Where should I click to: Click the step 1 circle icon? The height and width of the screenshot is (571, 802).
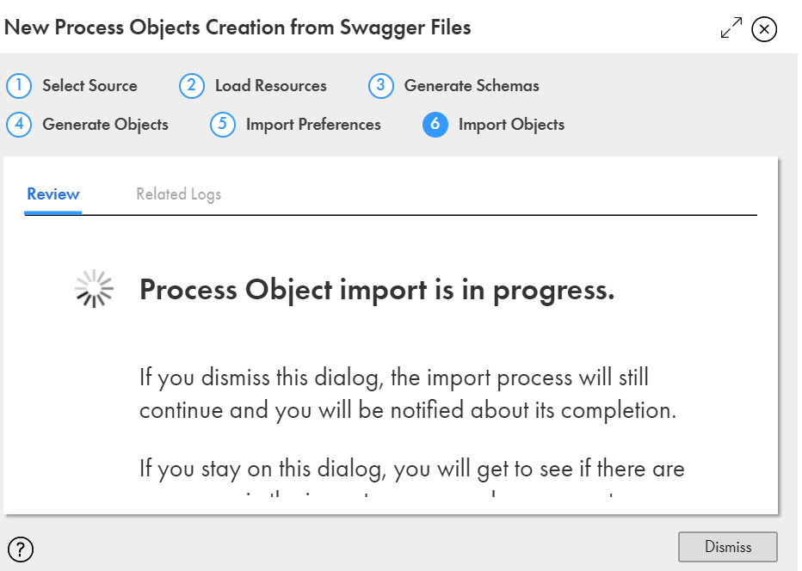coord(19,85)
